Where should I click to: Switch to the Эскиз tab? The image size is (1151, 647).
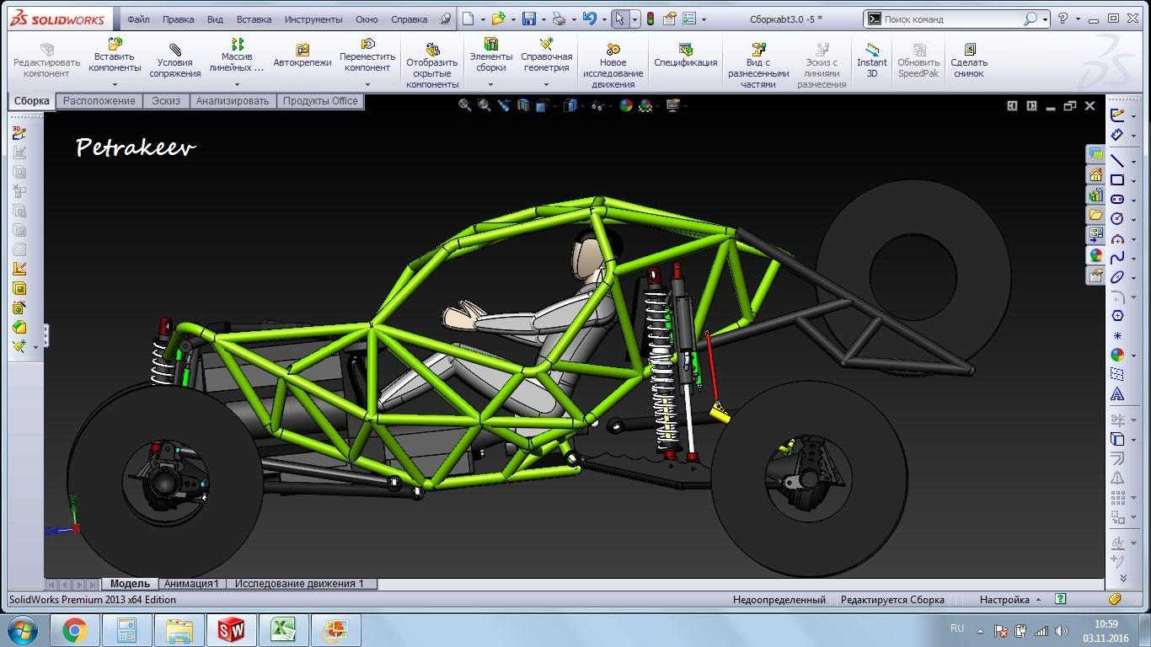(165, 101)
